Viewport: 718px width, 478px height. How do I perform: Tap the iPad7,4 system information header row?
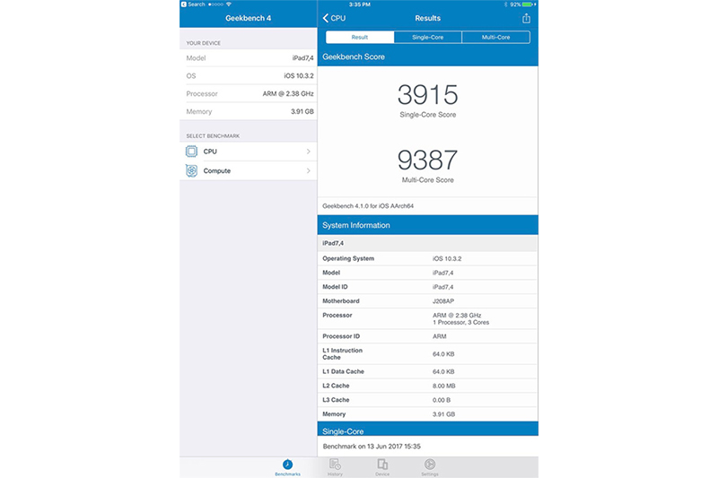428,243
